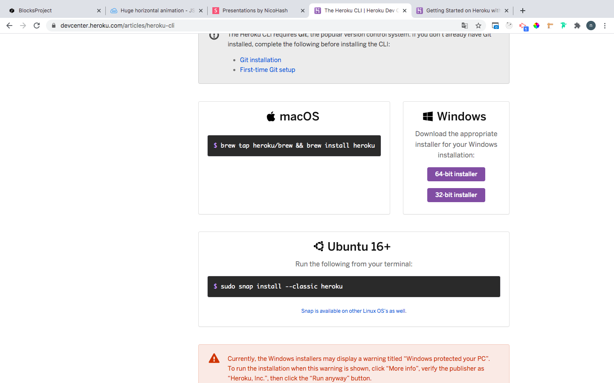Click the sudo snap install command box
Viewport: 614px width, 383px height.
pos(354,286)
